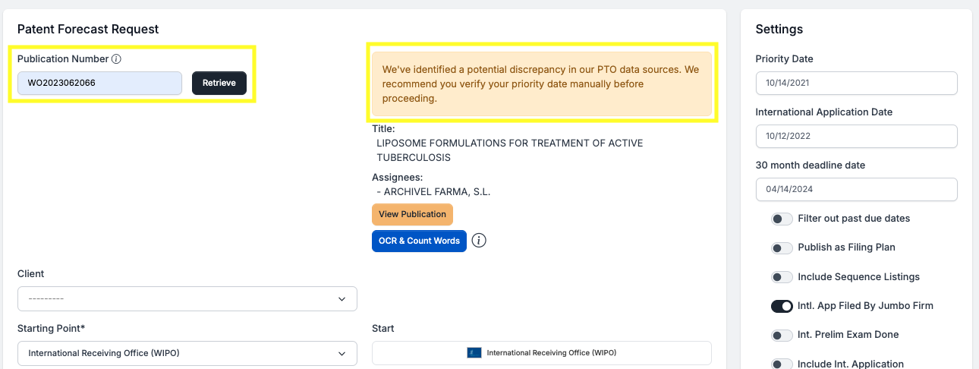Click the Publication Number info icon
Screen dimensions: 979x369
click(116, 59)
